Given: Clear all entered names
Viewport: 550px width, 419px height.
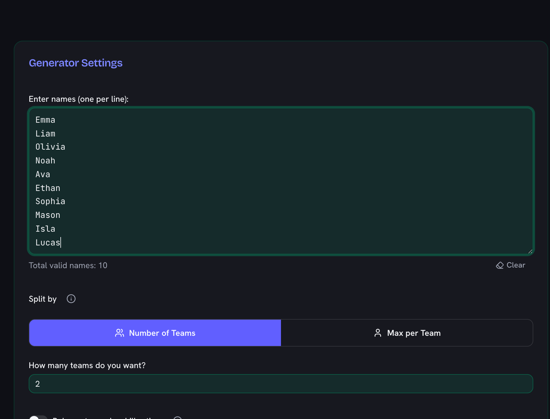Looking at the screenshot, I should (x=511, y=265).
